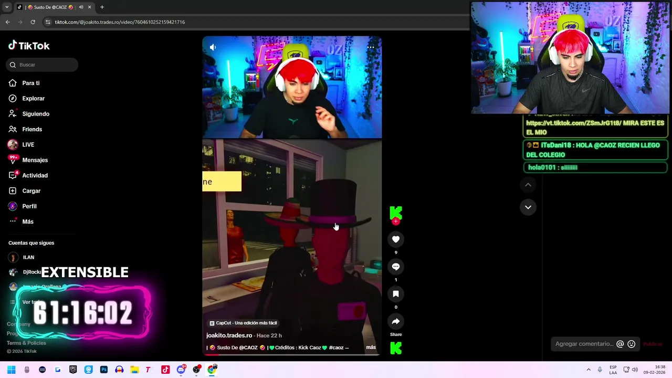Go back with browser back arrow

tap(8, 22)
